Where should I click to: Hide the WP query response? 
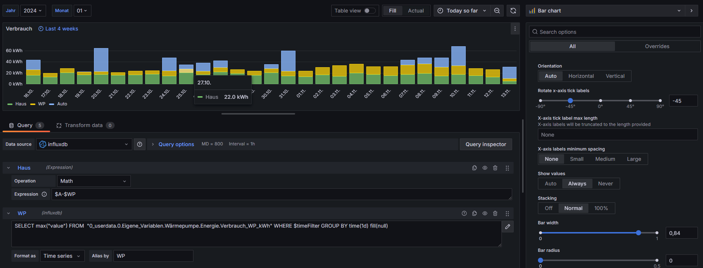[485, 213]
